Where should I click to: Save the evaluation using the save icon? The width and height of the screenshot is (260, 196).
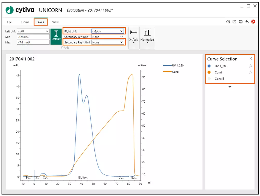coord(234,22)
